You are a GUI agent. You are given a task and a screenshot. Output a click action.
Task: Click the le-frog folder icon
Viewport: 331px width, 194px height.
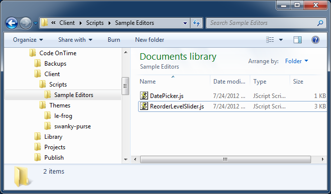click(x=47, y=115)
